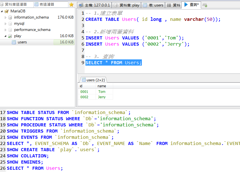Switch to the 主機: 127.0.0.1 tab
This screenshot has width=240, height=172.
tap(94, 5)
